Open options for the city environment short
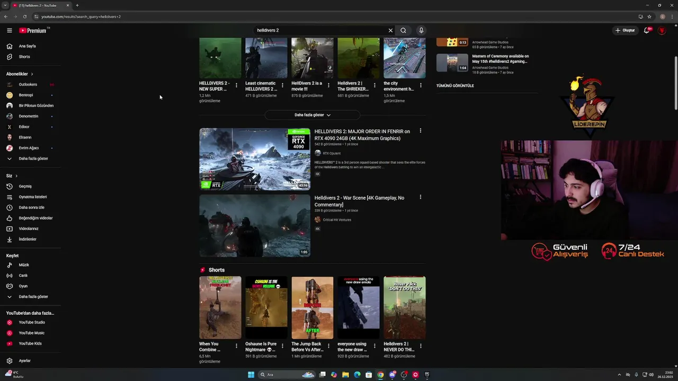The width and height of the screenshot is (678, 381). (421, 85)
